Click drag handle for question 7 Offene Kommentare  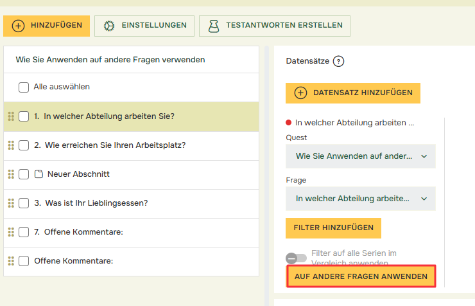pos(11,232)
